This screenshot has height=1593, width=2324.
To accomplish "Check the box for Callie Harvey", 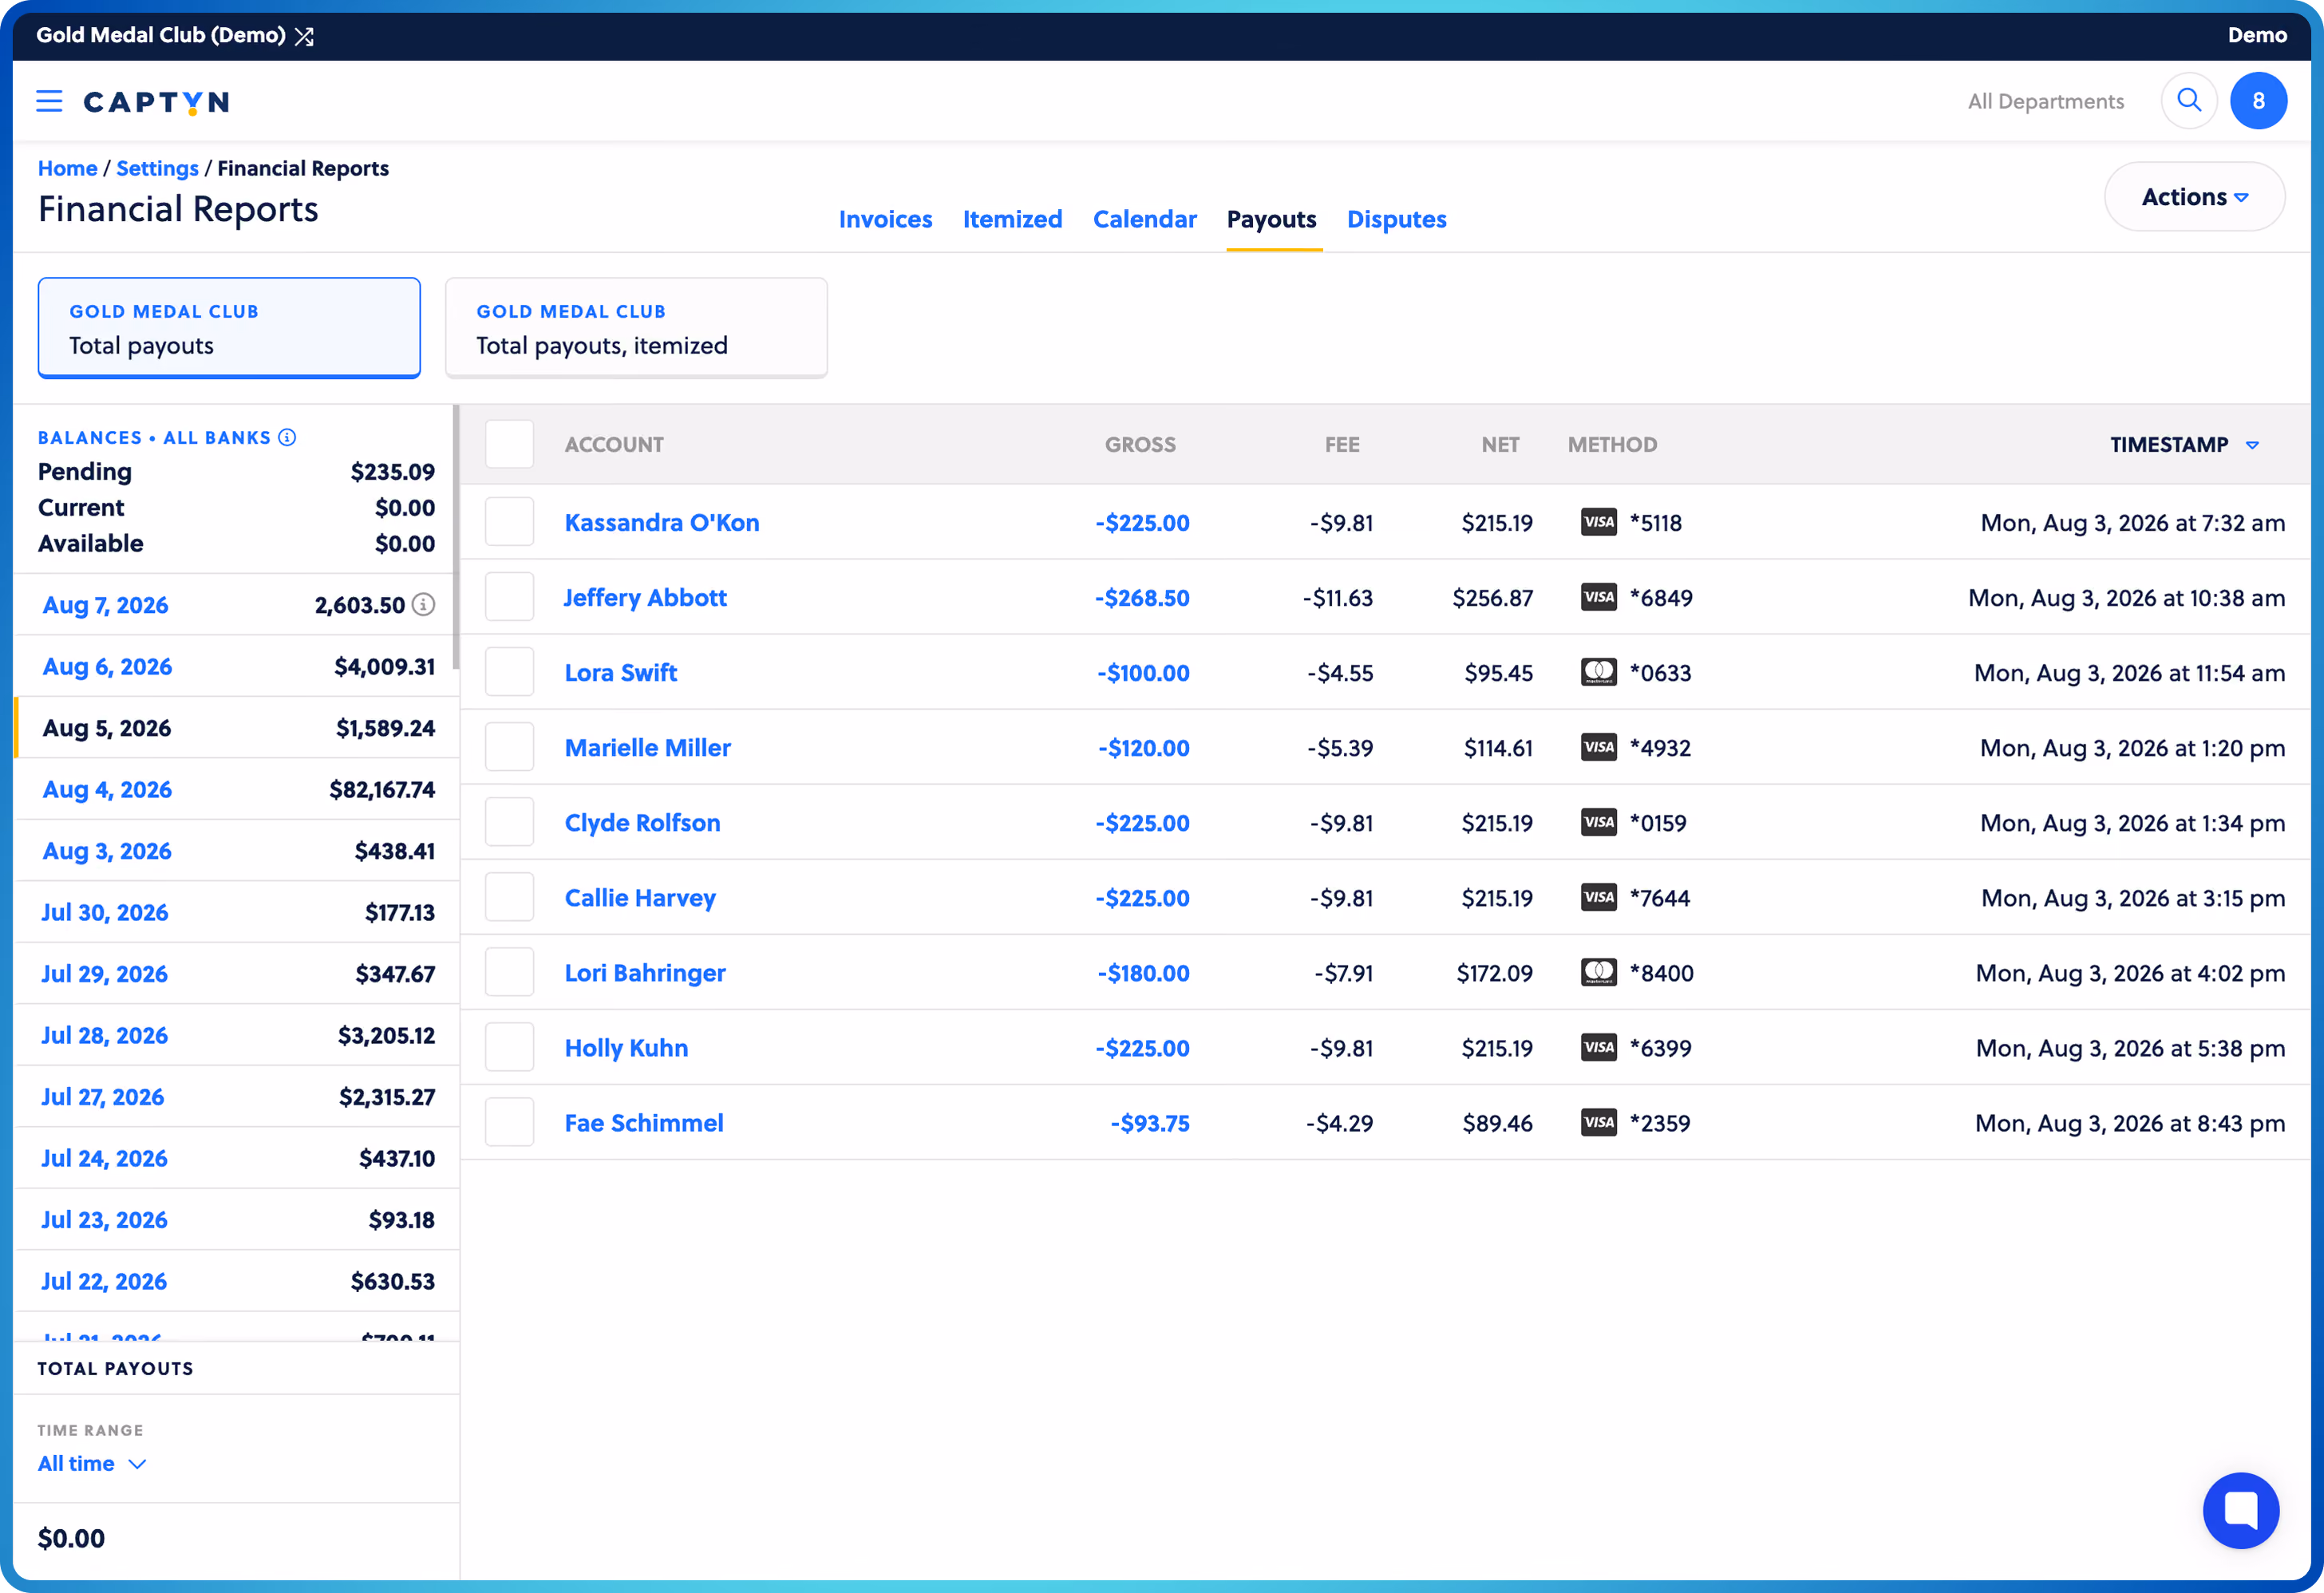I will [x=509, y=897].
